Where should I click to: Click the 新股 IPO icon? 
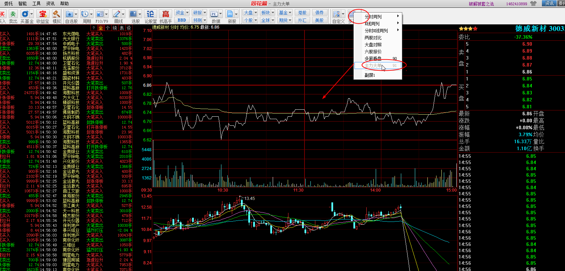tap(230, 14)
